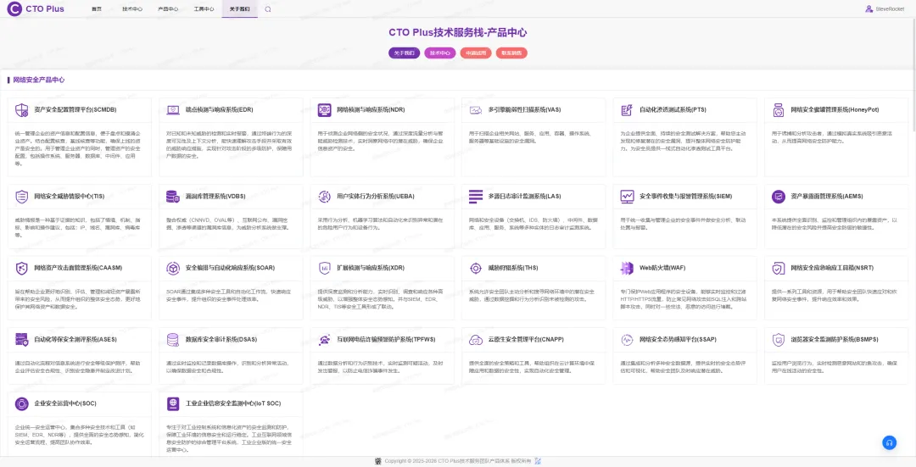Screen dimensions: 916x467
Task: Click the CAASM attack surface shield icon
Action: 21,269
